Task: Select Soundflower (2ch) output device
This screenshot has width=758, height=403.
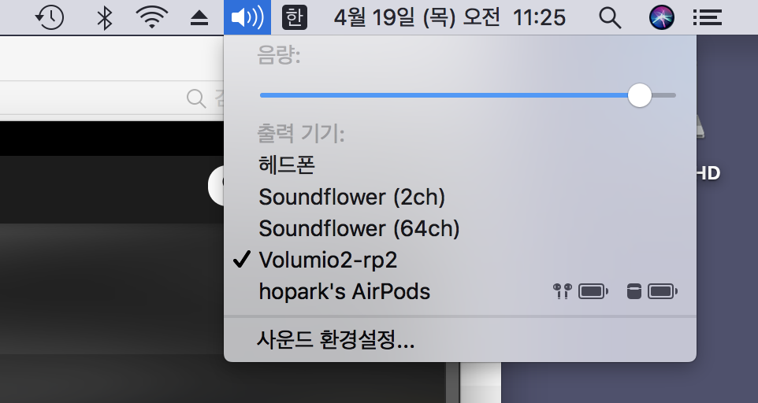Action: tap(459, 197)
